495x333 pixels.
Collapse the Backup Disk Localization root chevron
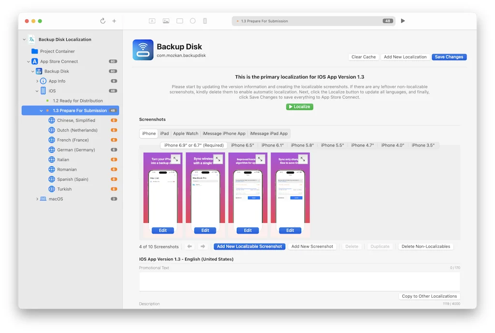click(x=24, y=40)
